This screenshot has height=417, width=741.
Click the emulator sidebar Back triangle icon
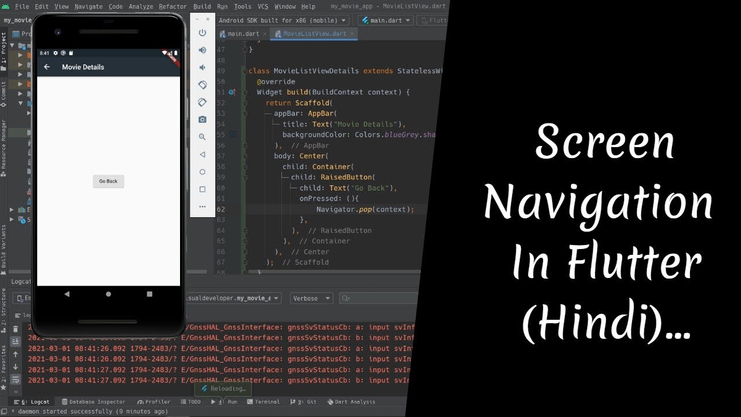pyautogui.click(x=202, y=155)
